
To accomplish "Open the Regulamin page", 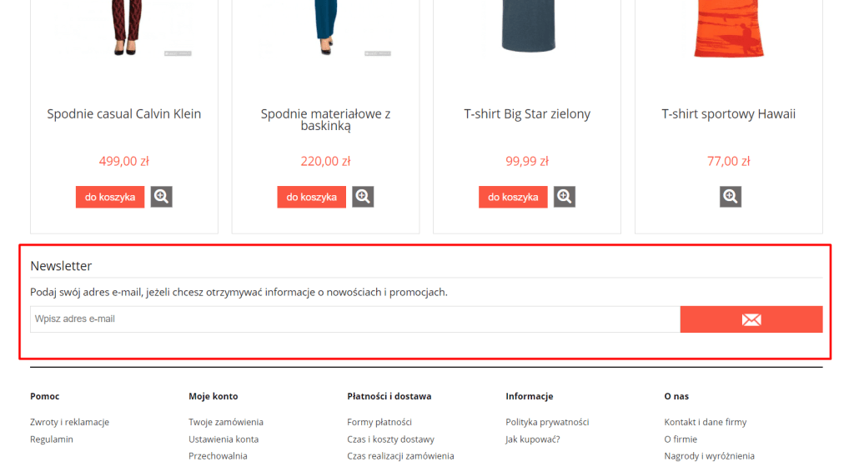I will click(x=52, y=439).
